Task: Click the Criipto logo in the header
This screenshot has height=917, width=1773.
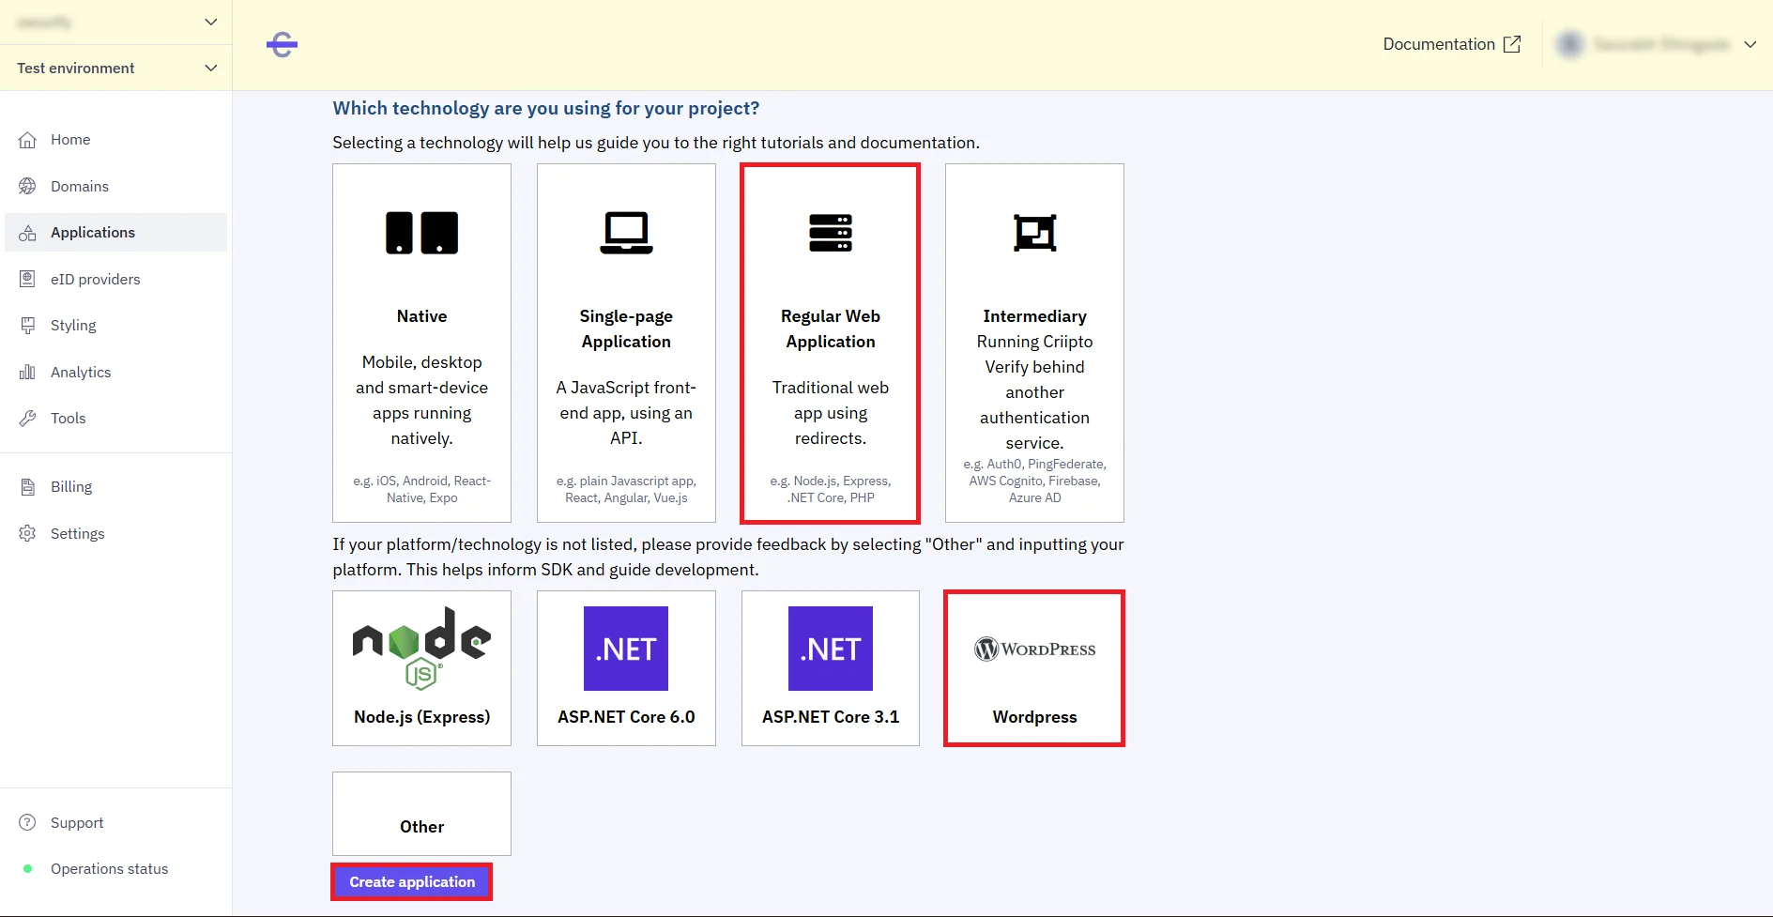Action: (282, 44)
